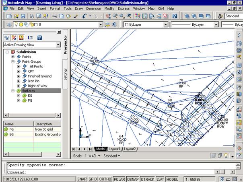Viewport: 243px width, 182px height.
Task: Select the Settings vertical tab
Action: tap(66, 74)
